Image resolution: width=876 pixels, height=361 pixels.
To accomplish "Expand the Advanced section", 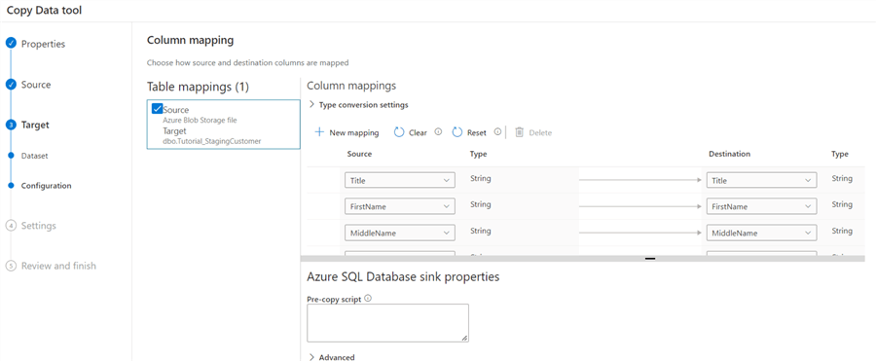I will point(332,357).
